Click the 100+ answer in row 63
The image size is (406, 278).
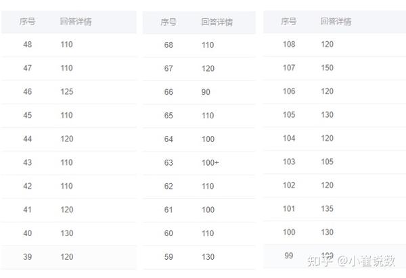210,163
